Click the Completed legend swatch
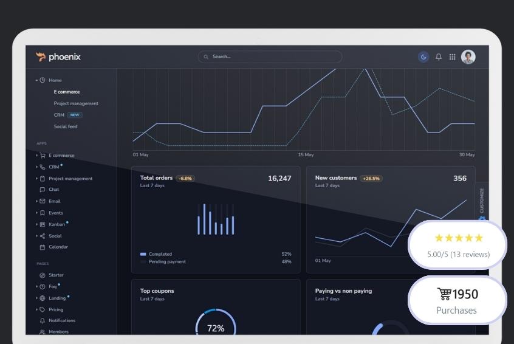514x344 pixels. tap(143, 254)
